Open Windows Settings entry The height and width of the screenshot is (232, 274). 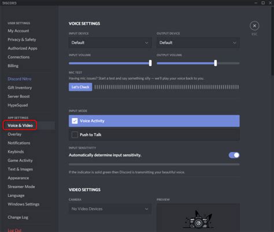pos(24,204)
